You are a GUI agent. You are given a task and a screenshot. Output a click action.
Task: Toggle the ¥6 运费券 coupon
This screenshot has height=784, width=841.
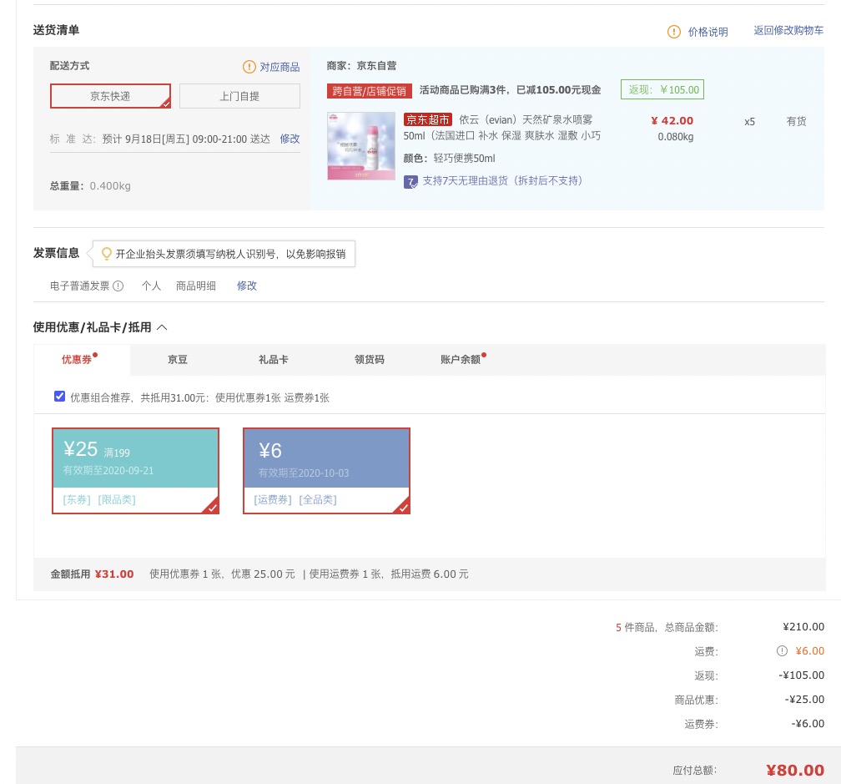point(327,471)
